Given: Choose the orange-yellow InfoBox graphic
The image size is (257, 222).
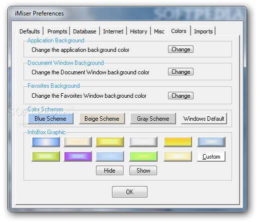Looking at the screenshot, I should pos(177,142).
